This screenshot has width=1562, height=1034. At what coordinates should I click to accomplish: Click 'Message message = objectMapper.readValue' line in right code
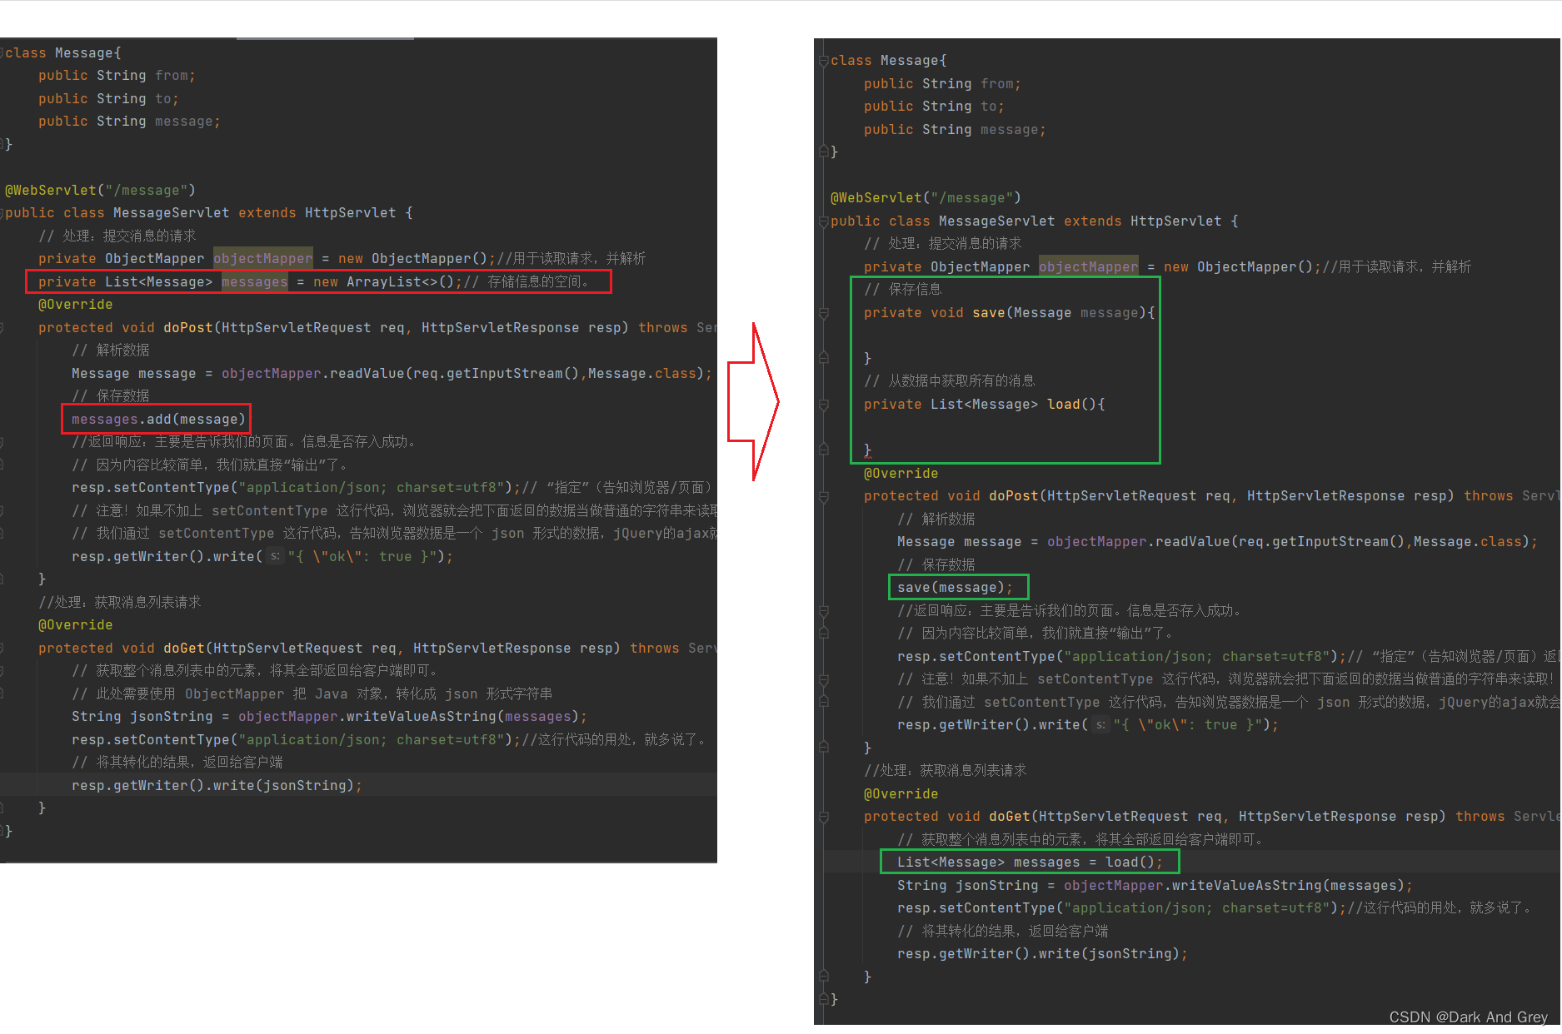point(1217,542)
